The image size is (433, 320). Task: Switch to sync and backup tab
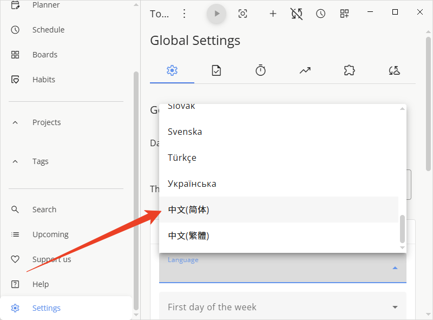(x=394, y=70)
